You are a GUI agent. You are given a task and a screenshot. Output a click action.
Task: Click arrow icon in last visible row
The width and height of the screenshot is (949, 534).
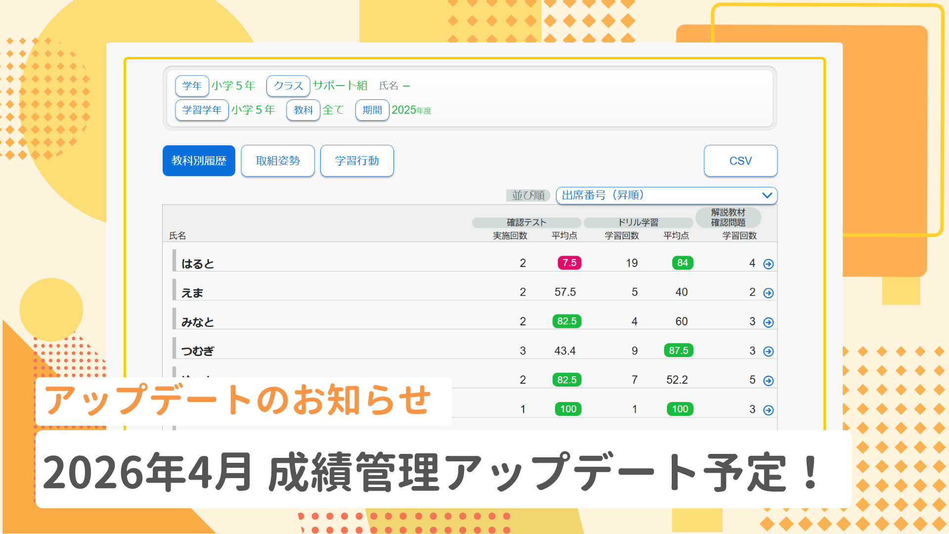tap(768, 410)
